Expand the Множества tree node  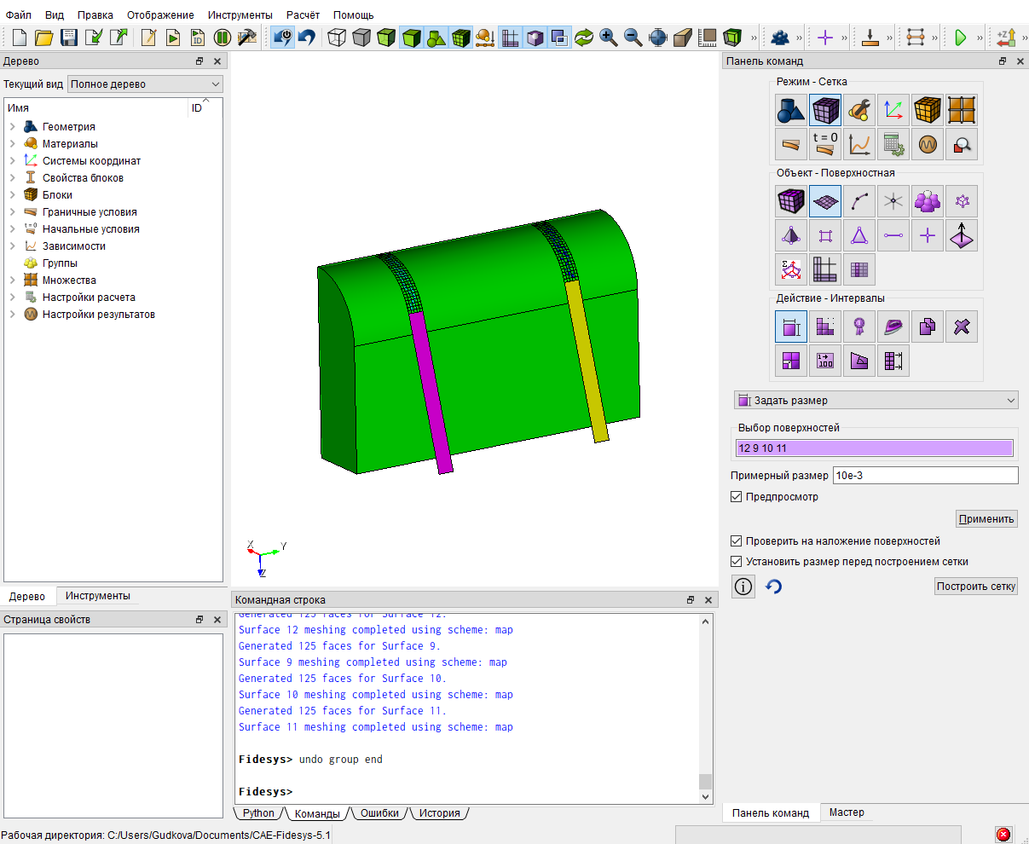point(13,280)
